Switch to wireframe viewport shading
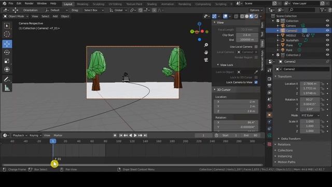 [x=242, y=16]
